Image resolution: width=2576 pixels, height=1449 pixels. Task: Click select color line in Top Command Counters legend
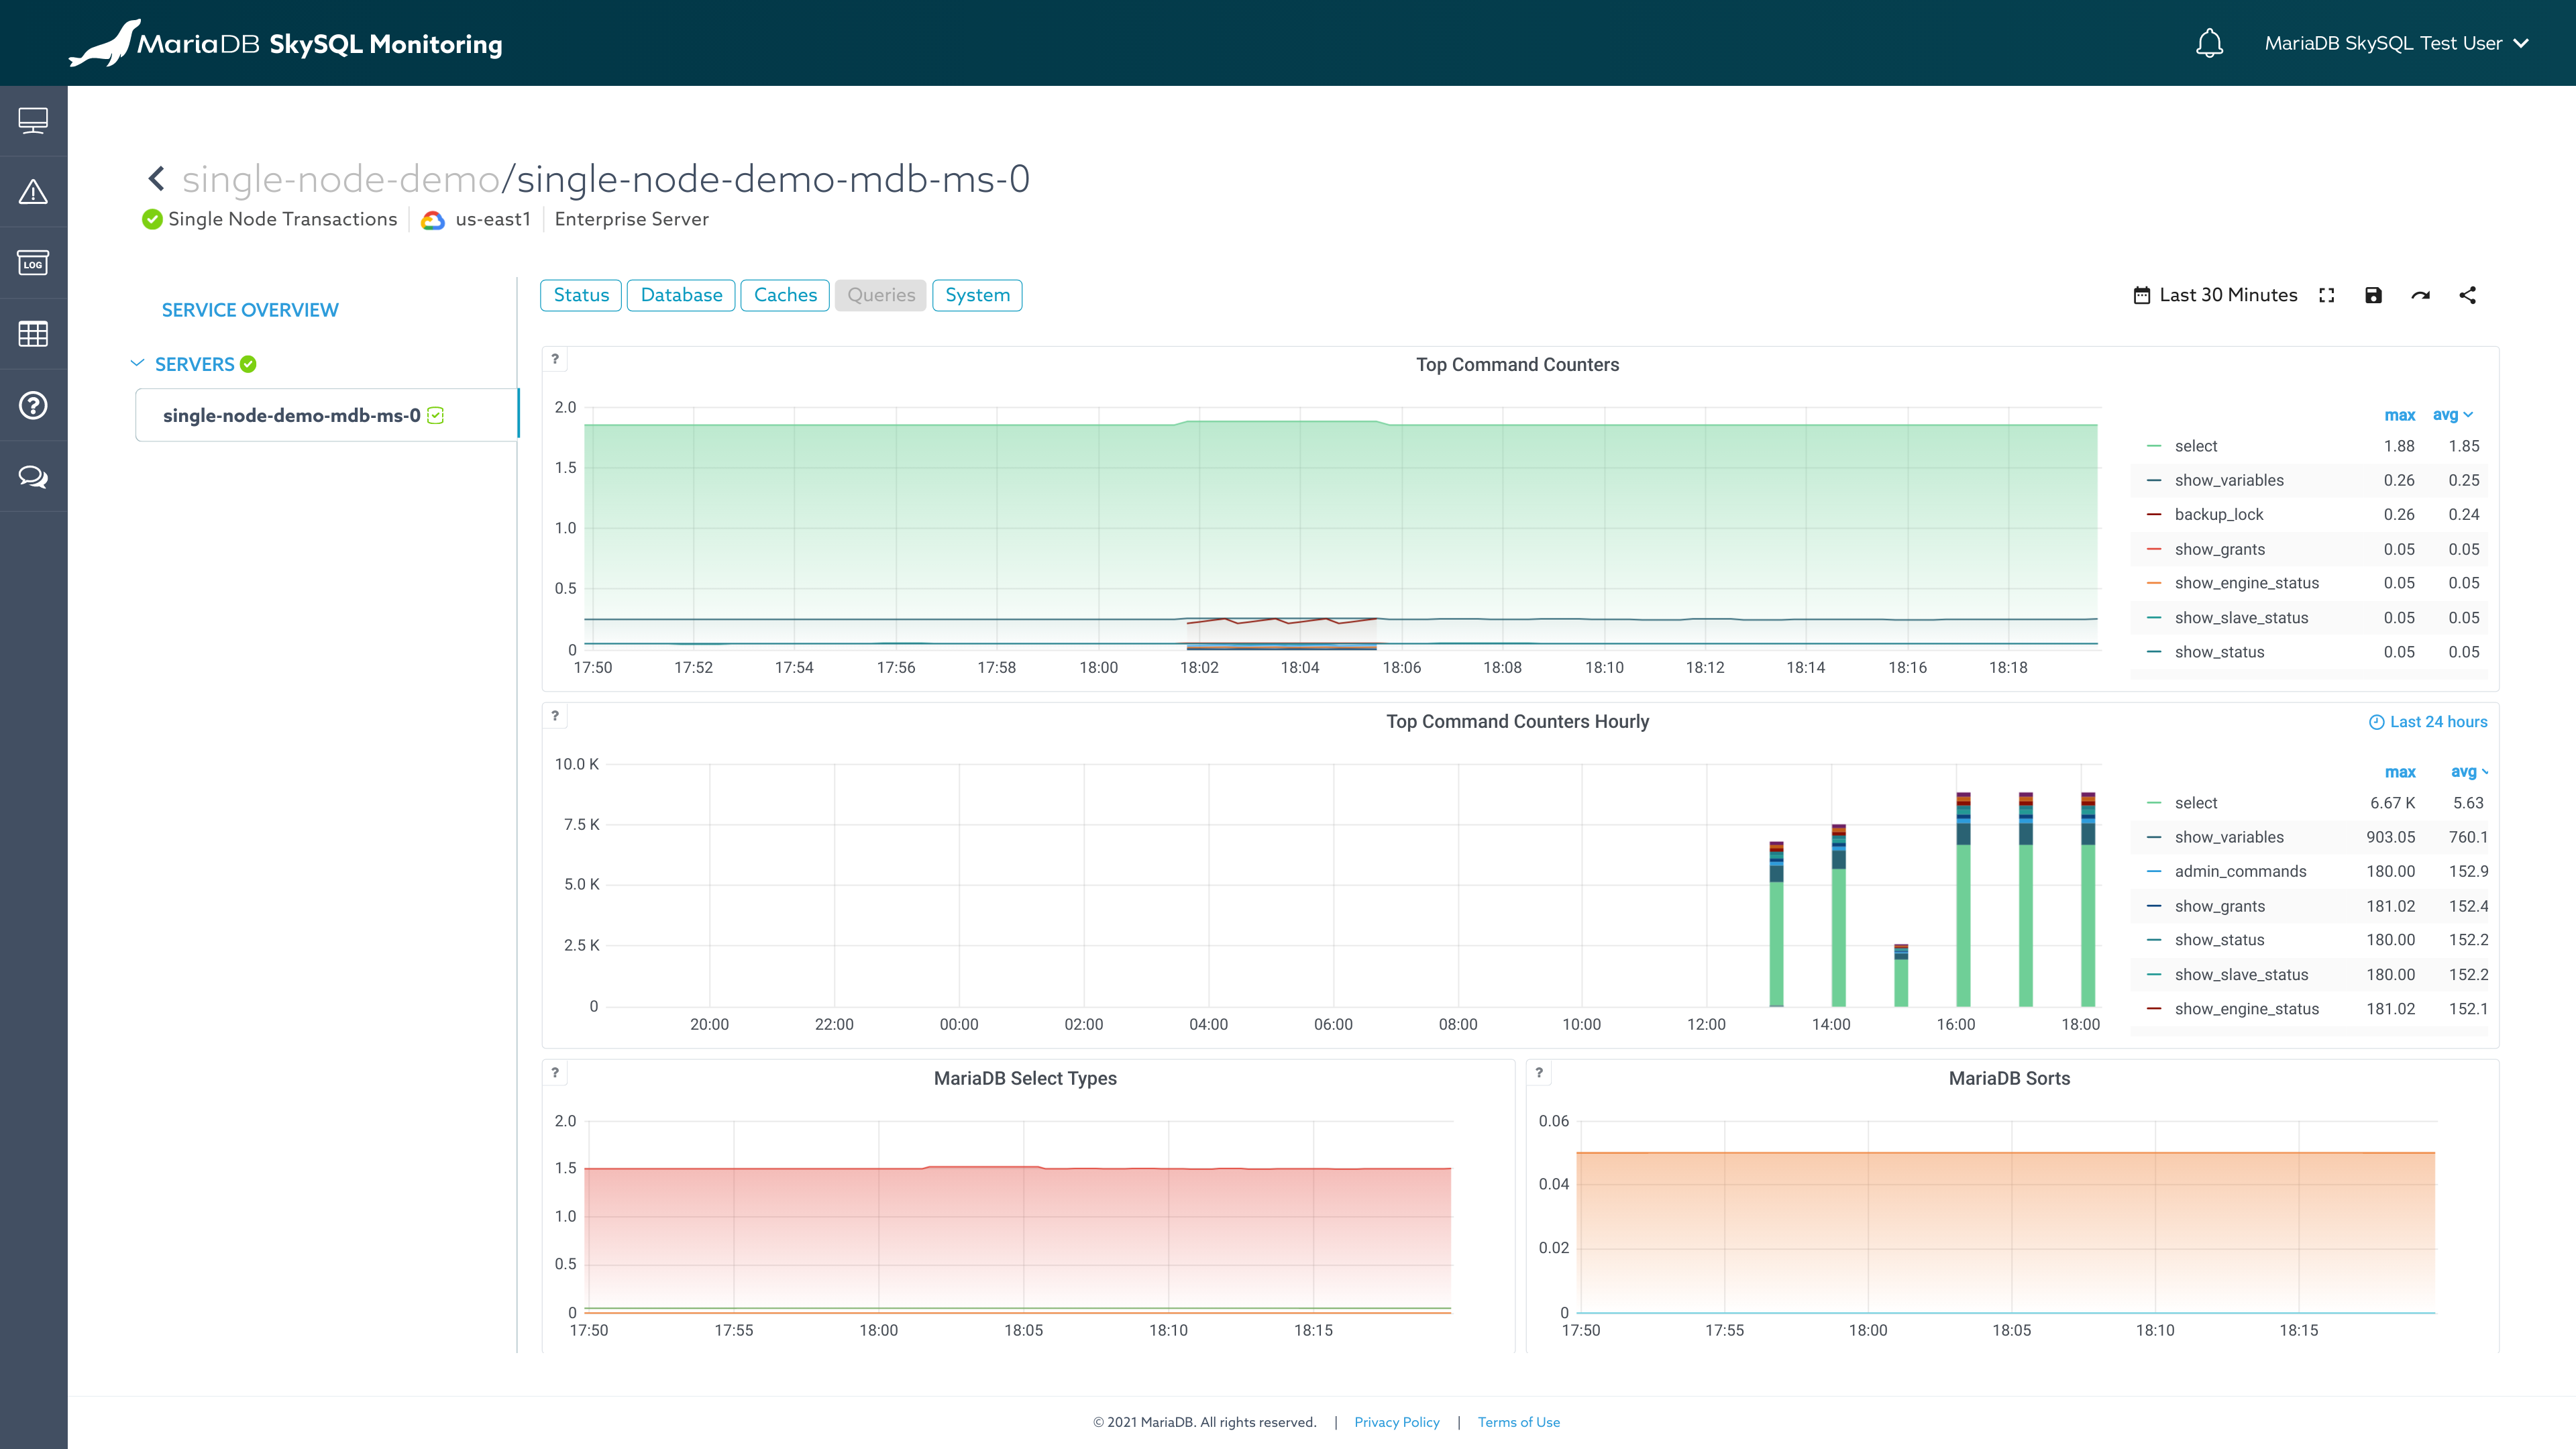coord(2154,446)
